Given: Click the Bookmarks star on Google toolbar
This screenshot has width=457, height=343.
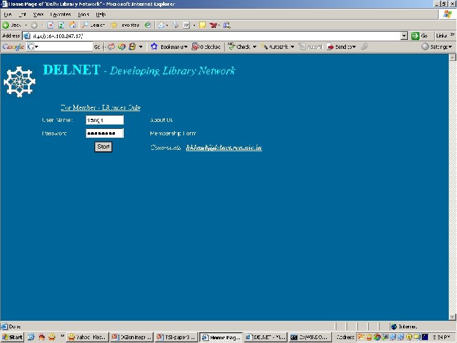Looking at the screenshot, I should coord(154,46).
